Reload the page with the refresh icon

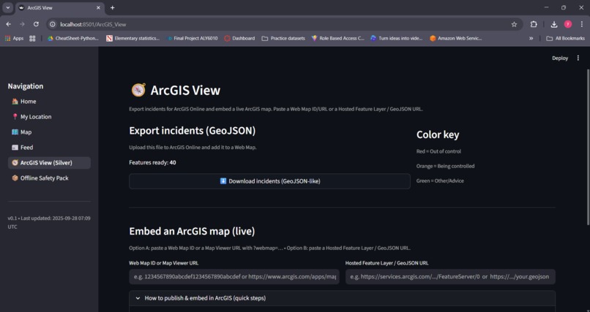point(36,24)
